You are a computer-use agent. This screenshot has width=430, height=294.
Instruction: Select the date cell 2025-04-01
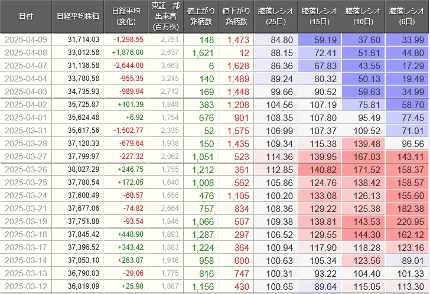pos(26,117)
